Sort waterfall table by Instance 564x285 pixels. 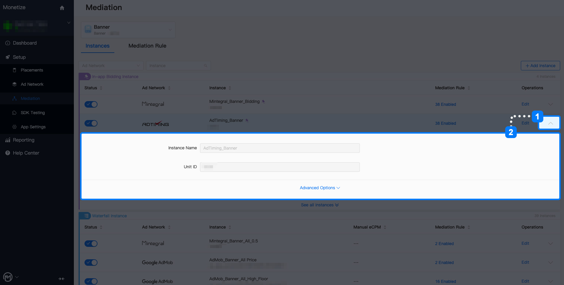pyautogui.click(x=230, y=227)
